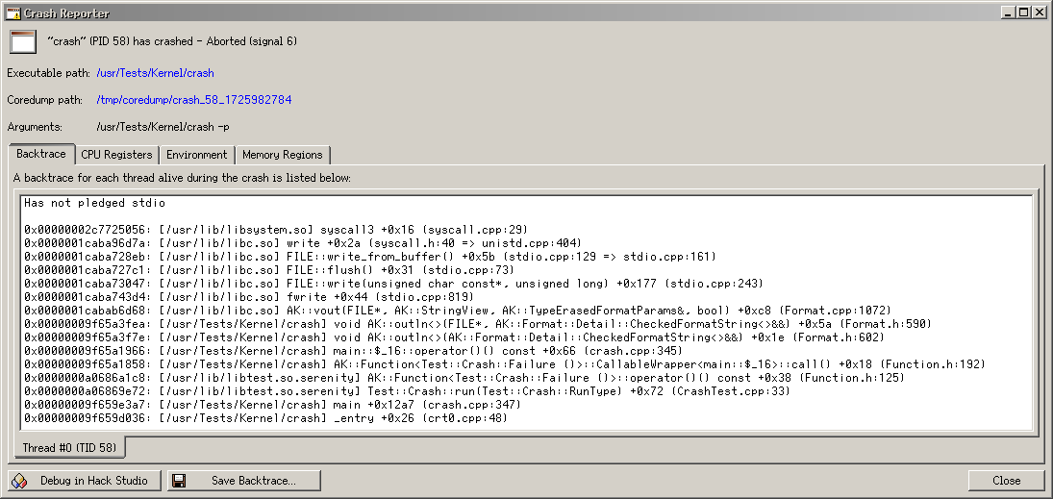The image size is (1053, 499).
Task: Switch to the CPU Registers tab
Action: click(116, 155)
